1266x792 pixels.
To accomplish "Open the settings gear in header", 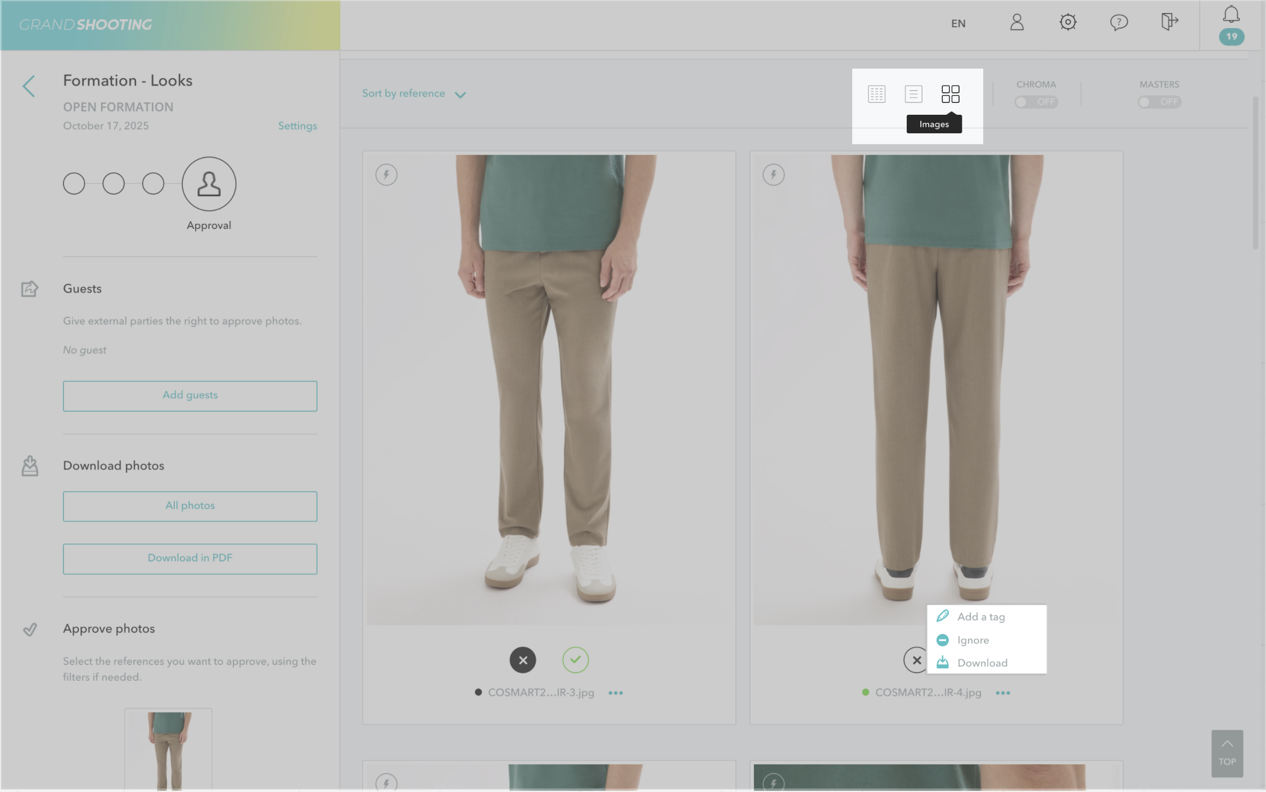I will pyautogui.click(x=1068, y=22).
